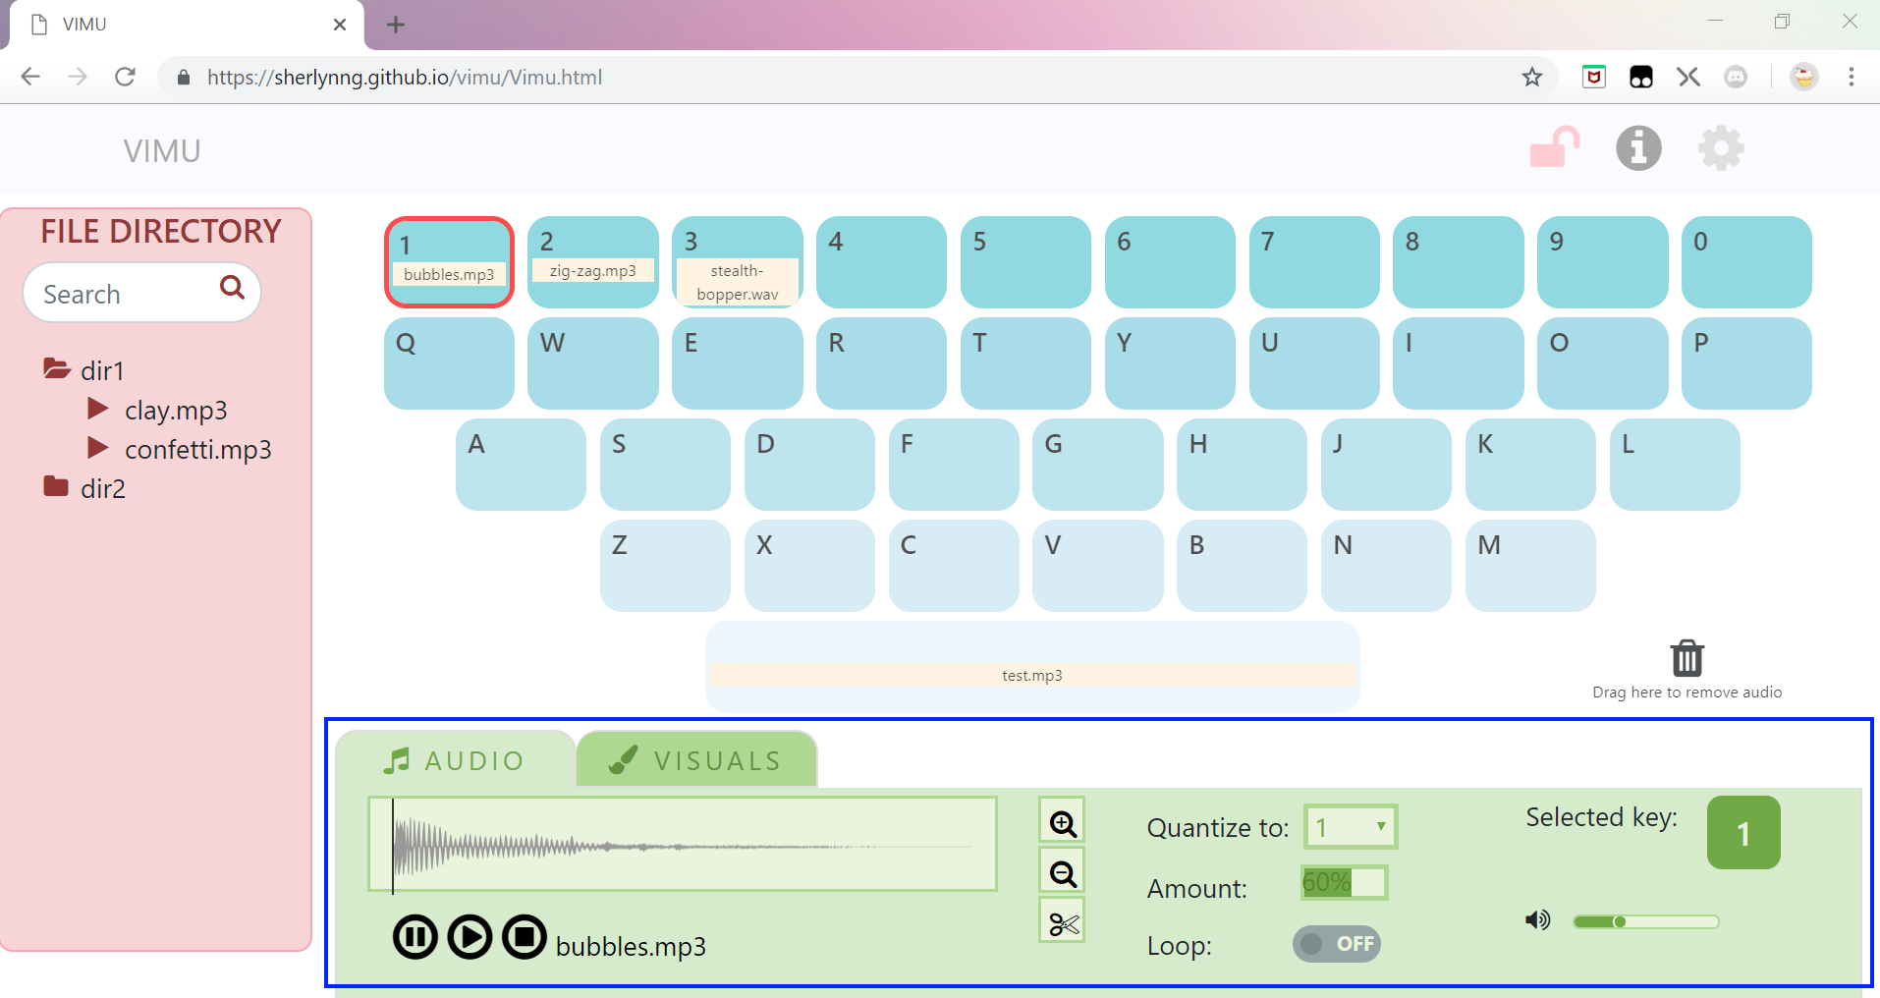1880x998 pixels.
Task: Click the Selected key 1 button
Action: [x=1742, y=832]
